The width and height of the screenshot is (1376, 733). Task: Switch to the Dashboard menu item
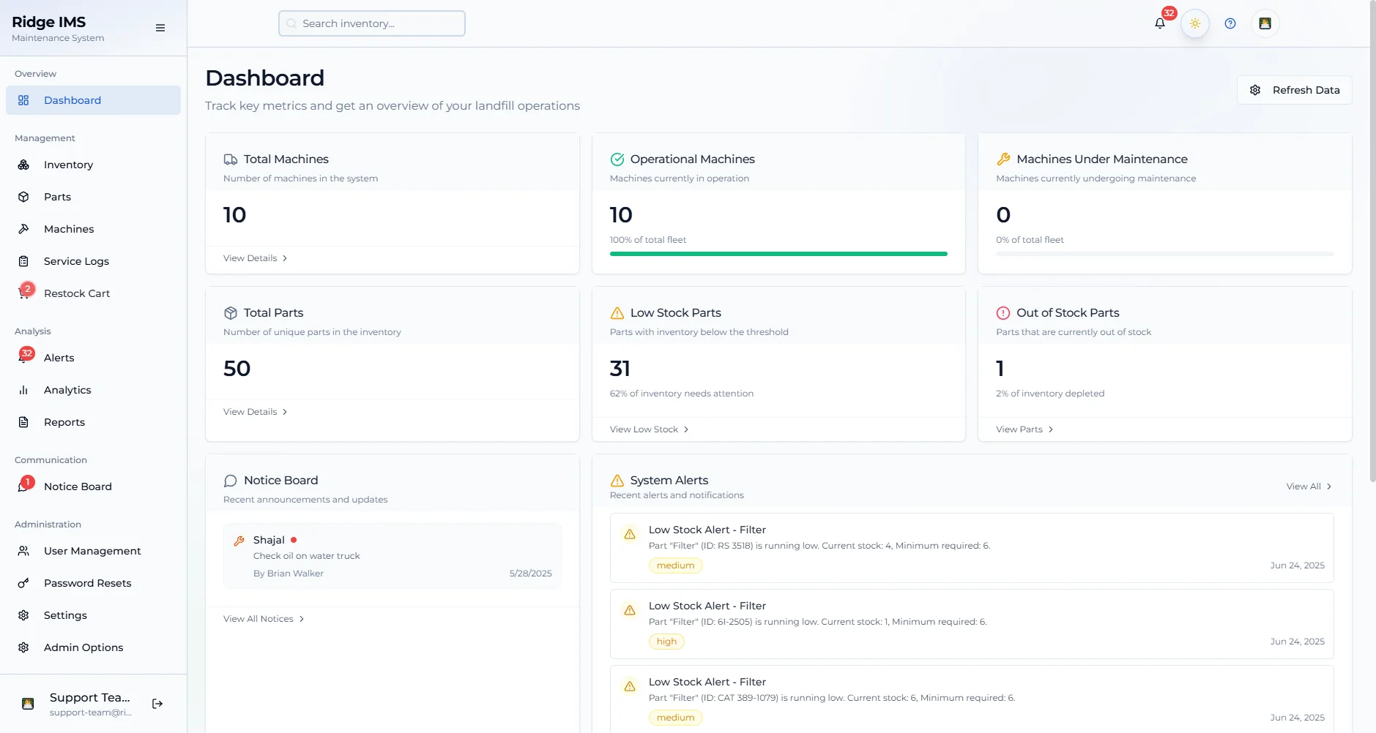[72, 100]
